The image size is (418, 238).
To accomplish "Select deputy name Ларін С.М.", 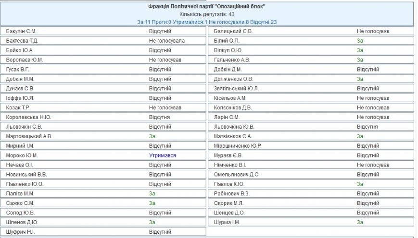I will [x=227, y=118].
